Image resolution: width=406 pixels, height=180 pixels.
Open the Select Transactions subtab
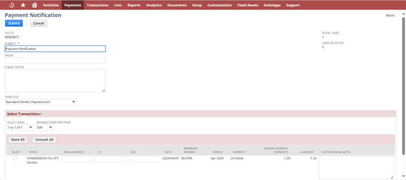pos(23,114)
